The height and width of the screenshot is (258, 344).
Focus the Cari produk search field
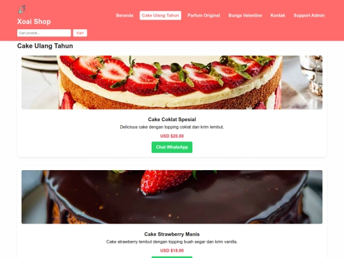coord(44,33)
